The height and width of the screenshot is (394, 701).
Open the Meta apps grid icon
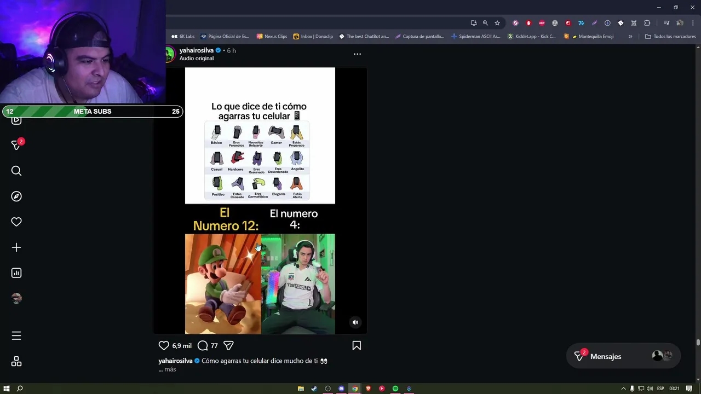click(16, 362)
